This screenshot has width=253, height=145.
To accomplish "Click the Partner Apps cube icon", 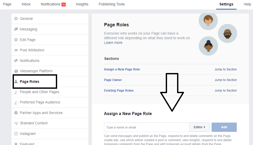I will pos(16,113).
